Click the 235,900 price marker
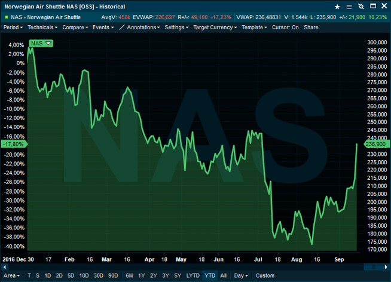Viewport: 391px width, 282px height. point(377,144)
